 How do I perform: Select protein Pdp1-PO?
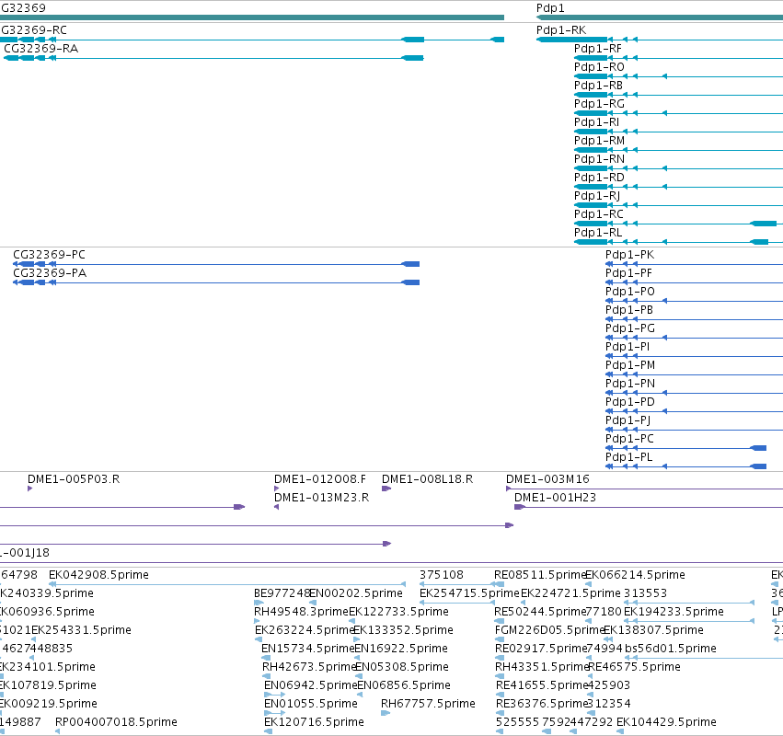(x=629, y=292)
